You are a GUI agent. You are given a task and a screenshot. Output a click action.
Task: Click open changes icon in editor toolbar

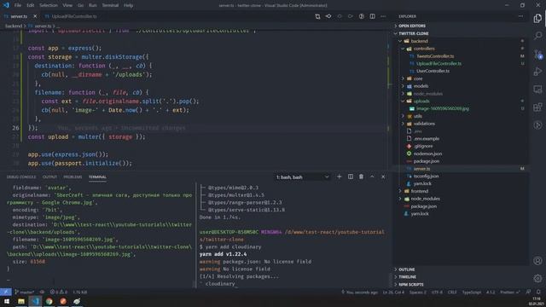coord(317,16)
